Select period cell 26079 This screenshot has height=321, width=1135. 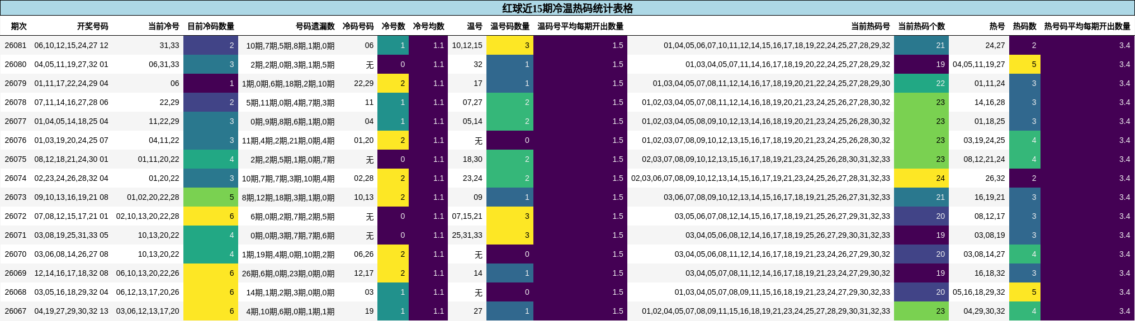pos(16,83)
